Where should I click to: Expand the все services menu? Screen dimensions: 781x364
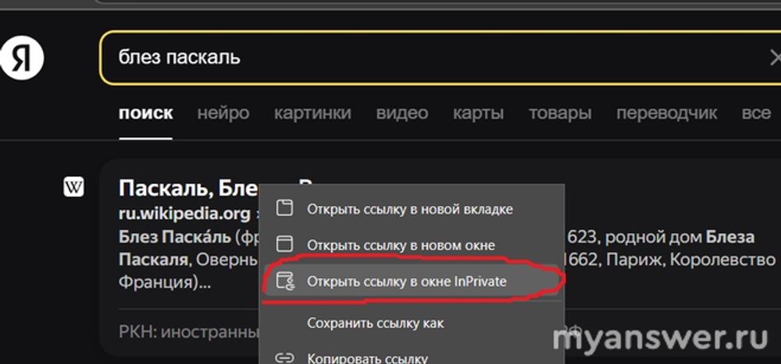(755, 113)
